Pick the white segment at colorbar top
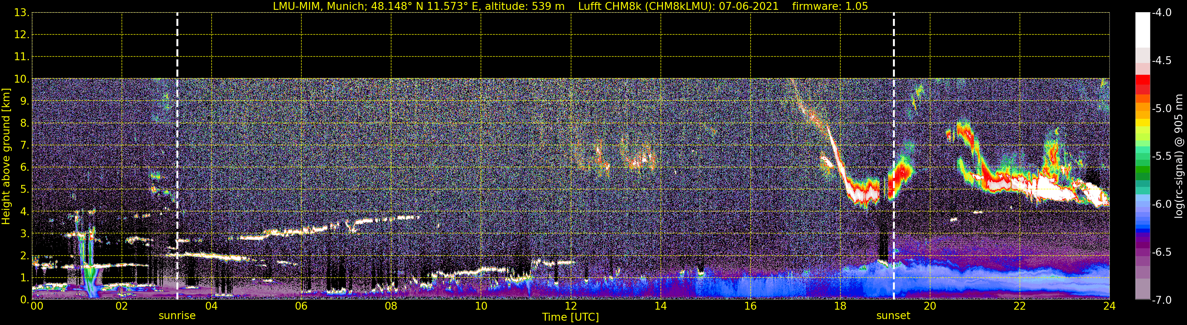 tap(1143, 30)
